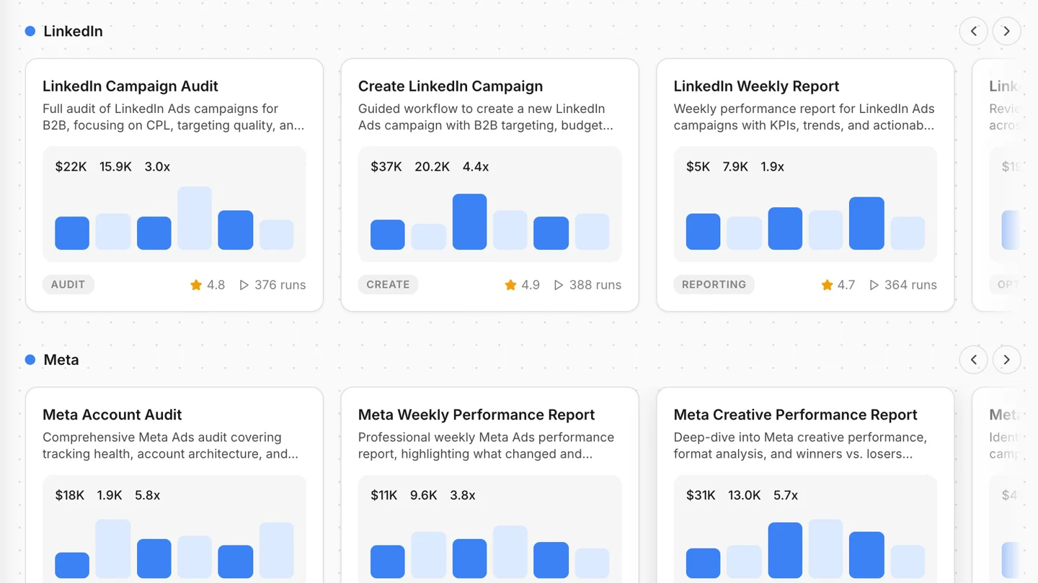
Task: Select the $11K metric value
Action: click(384, 495)
